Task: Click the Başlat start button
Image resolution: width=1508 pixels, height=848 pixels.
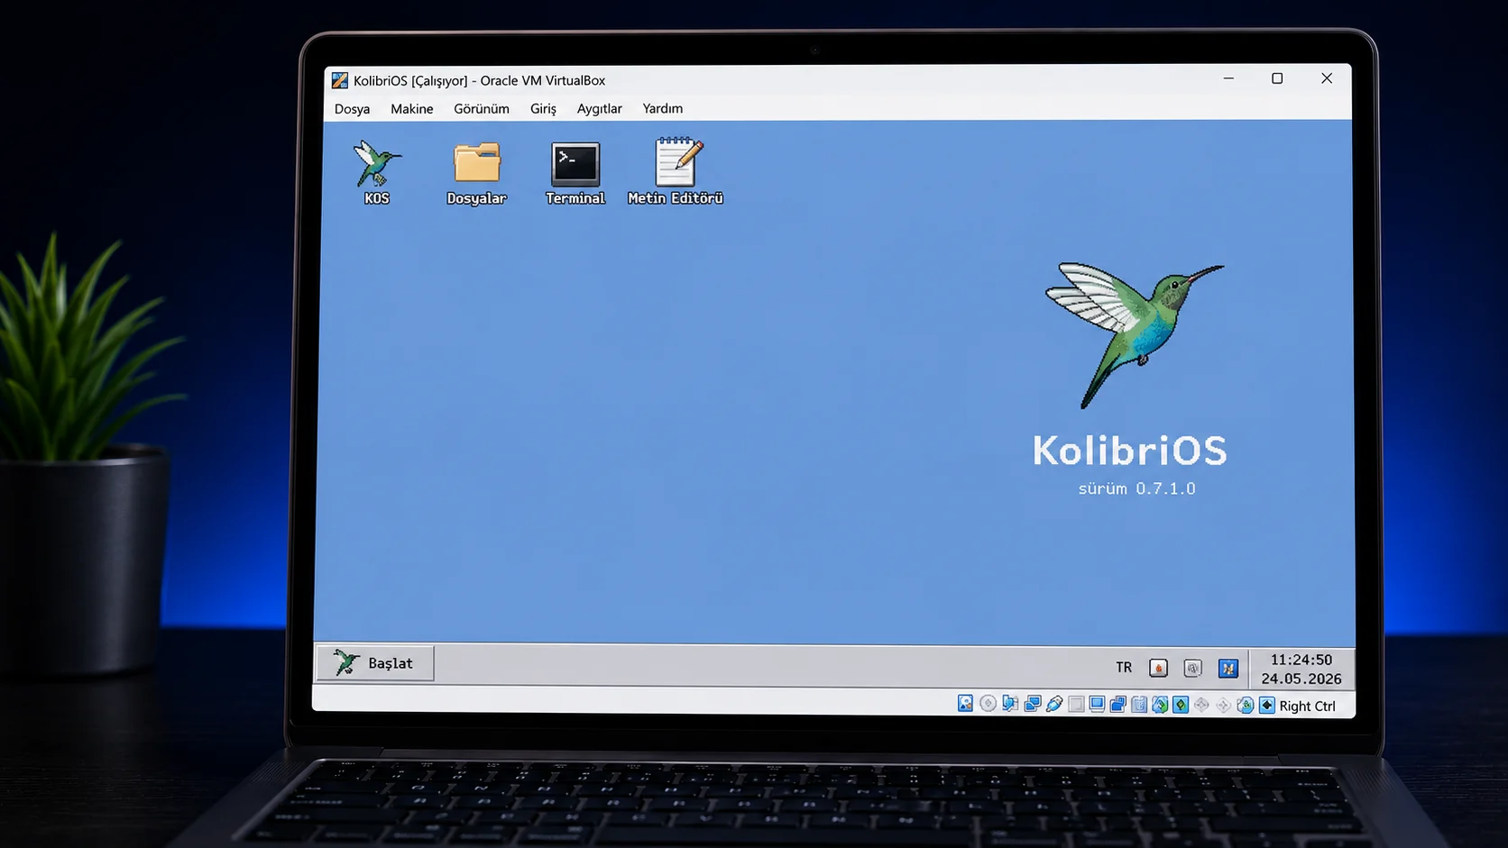Action: tap(374, 663)
